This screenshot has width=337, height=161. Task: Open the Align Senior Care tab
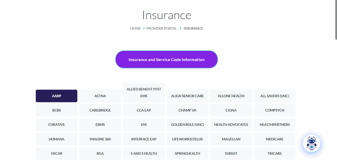187,96
